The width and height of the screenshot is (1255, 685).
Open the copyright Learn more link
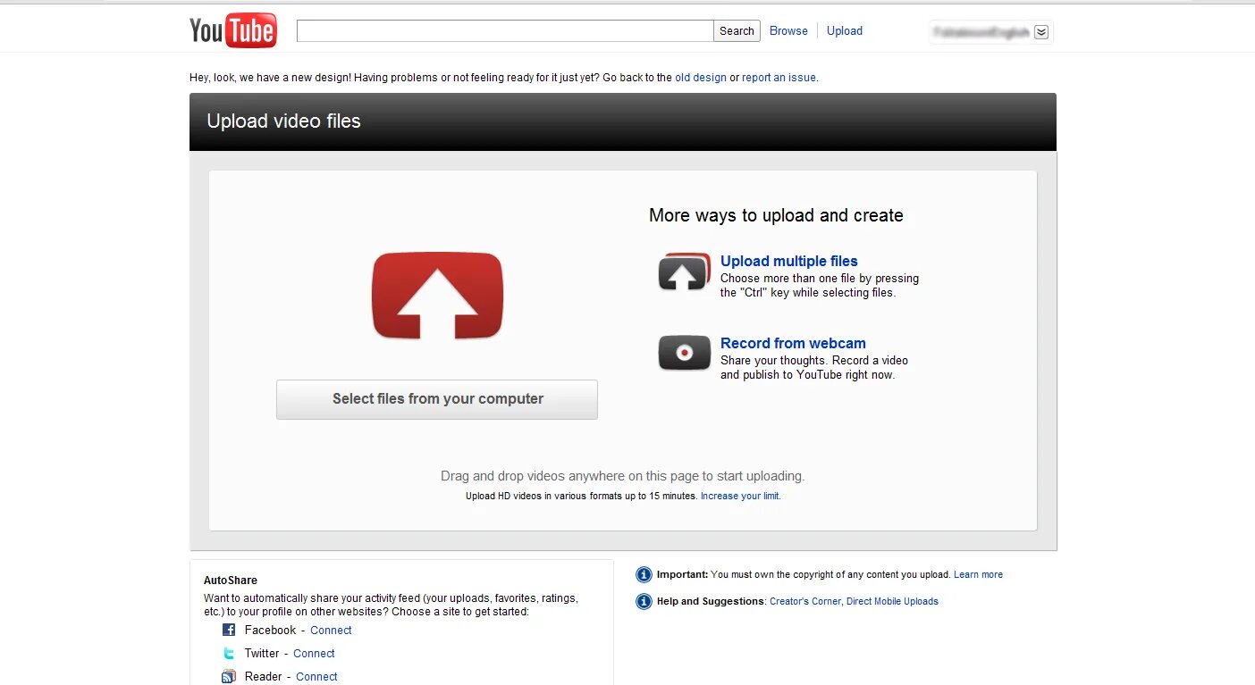pyautogui.click(x=978, y=574)
